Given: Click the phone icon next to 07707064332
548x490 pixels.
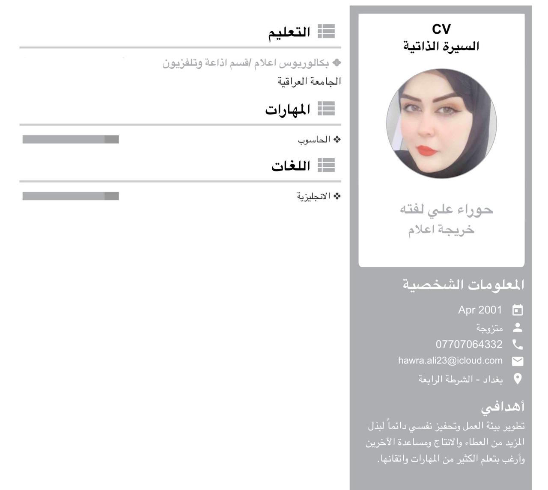Looking at the screenshot, I should (x=518, y=345).
